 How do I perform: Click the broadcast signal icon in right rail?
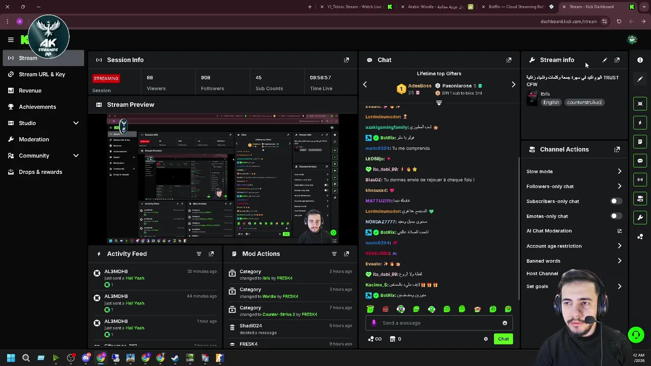(x=640, y=179)
